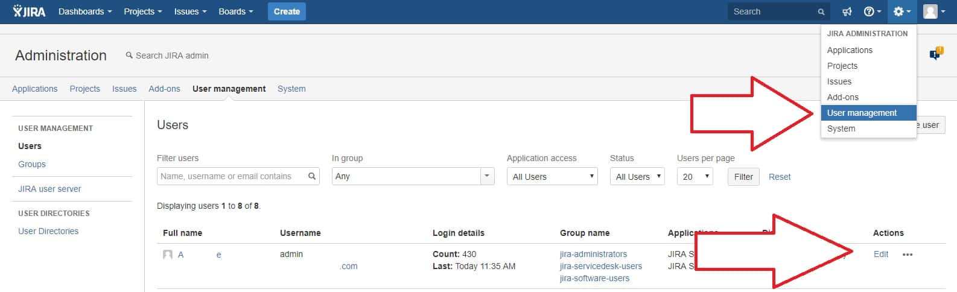Select Projects in JIRA Administration menu
Image resolution: width=957 pixels, height=292 pixels.
click(868, 66)
